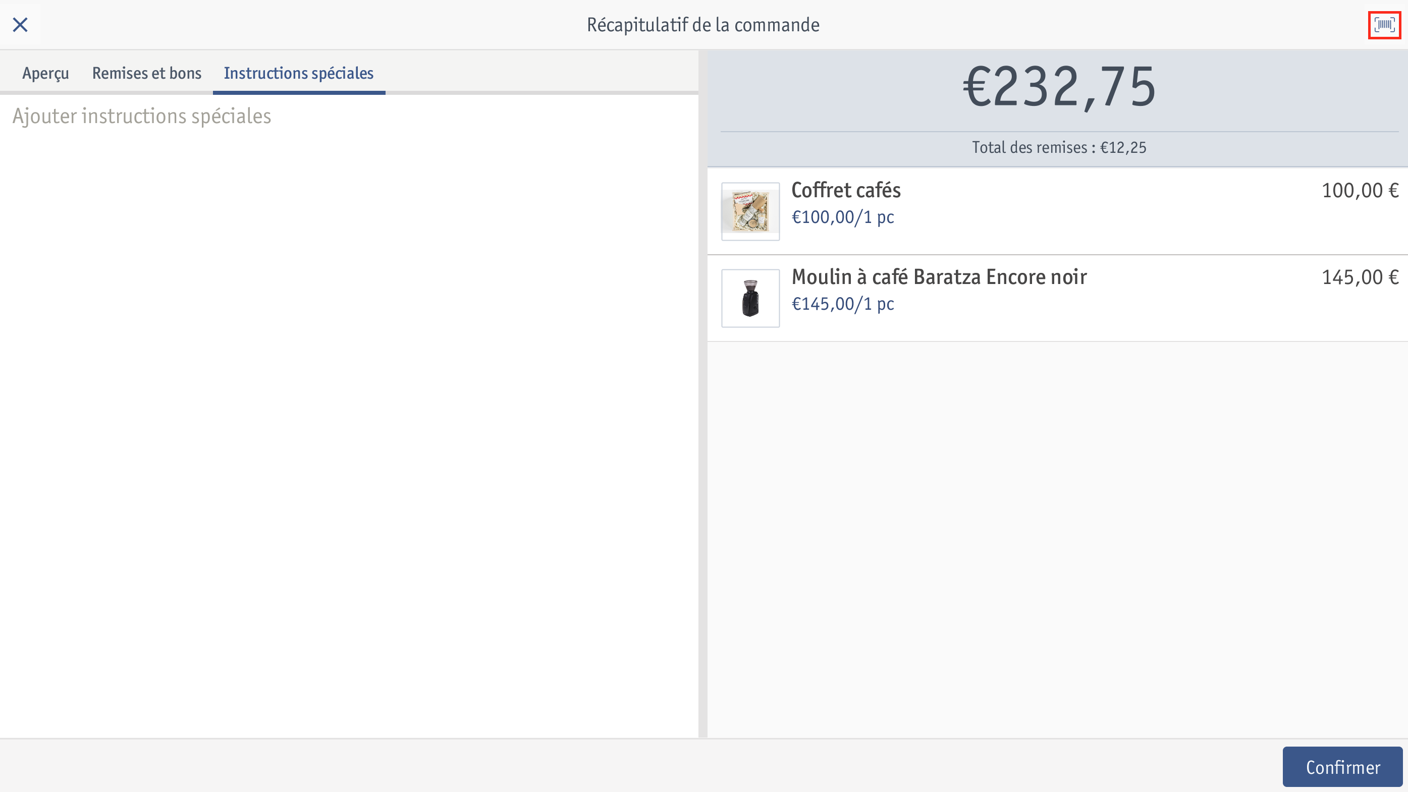Select the Instructions spéciales tab
1408x792 pixels.
[298, 73]
